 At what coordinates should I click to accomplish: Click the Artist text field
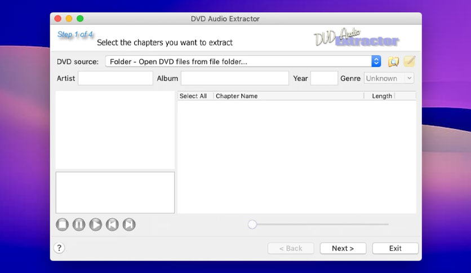115,78
